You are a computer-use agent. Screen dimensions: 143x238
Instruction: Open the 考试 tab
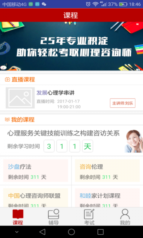[89, 217]
